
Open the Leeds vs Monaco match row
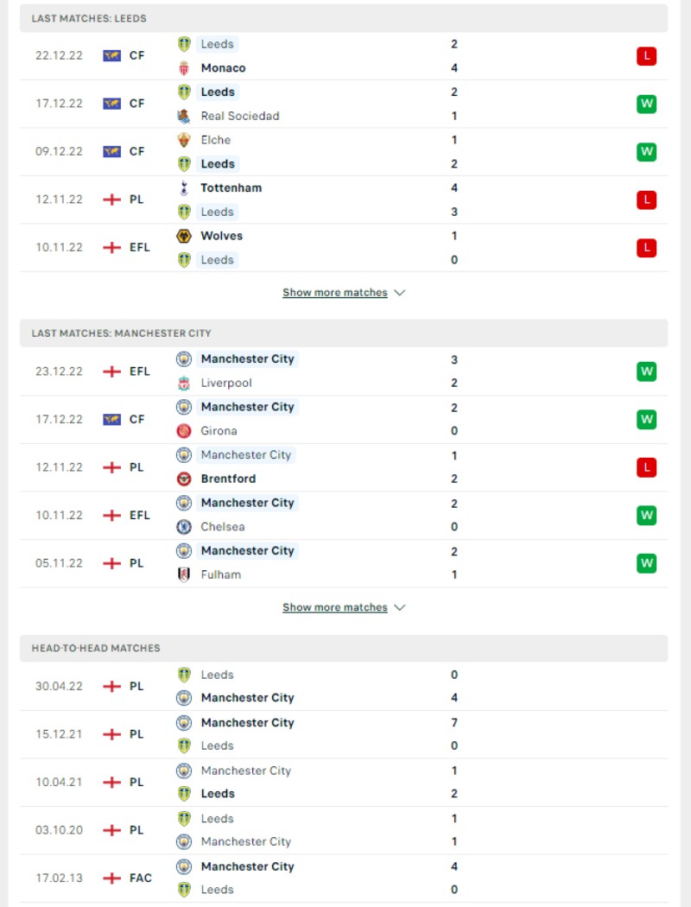[344, 56]
